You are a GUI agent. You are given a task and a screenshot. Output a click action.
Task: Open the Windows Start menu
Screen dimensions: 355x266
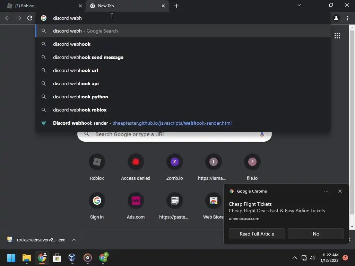pyautogui.click(x=11, y=258)
